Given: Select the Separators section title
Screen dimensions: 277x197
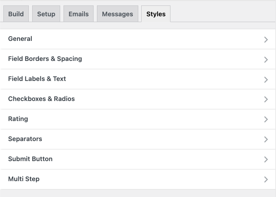Looking at the screenshot, I should coord(25,139).
